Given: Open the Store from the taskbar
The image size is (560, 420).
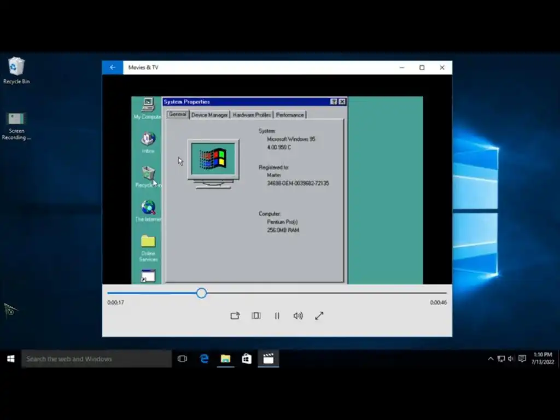Looking at the screenshot, I should [x=247, y=359].
